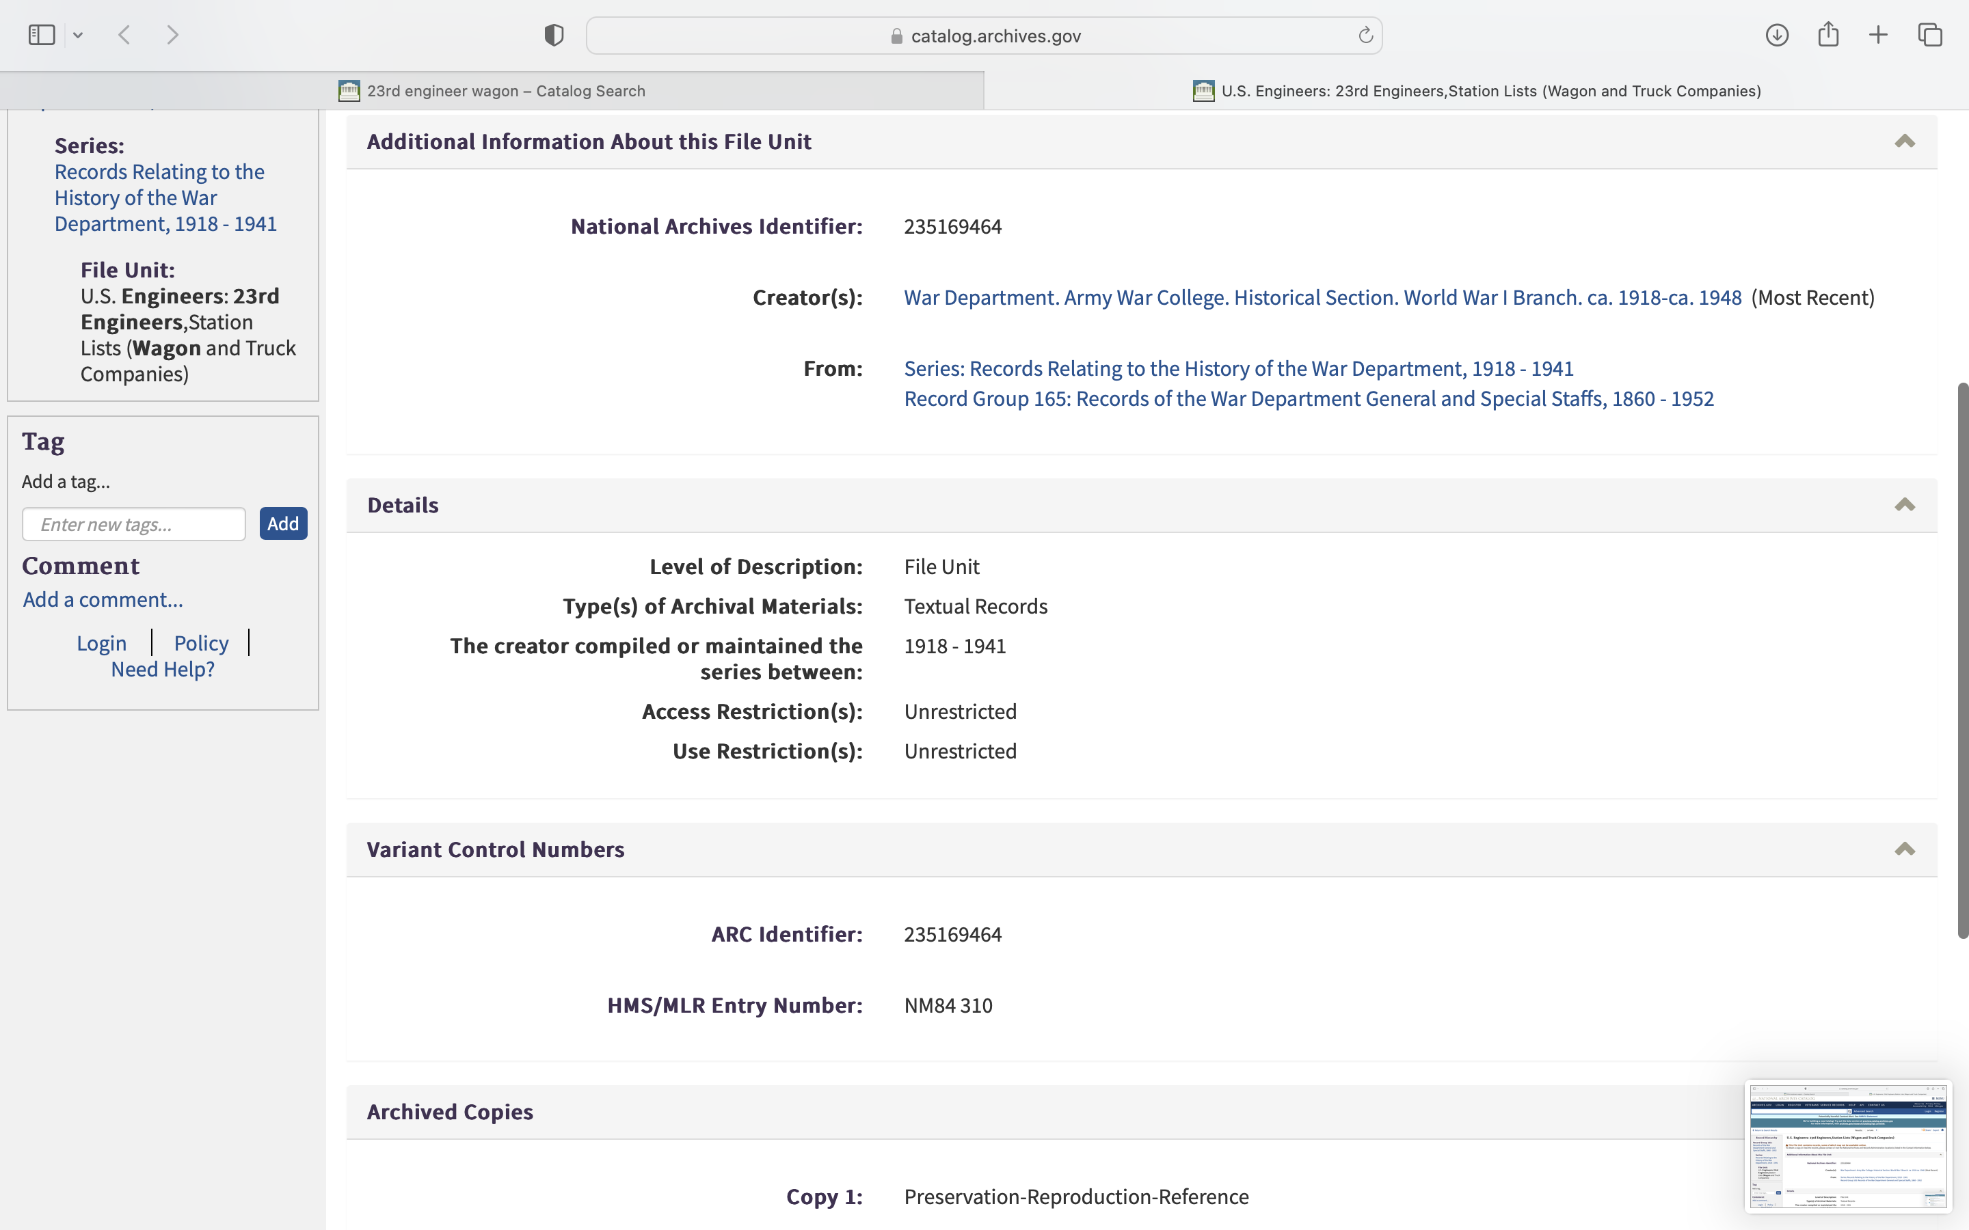The height and width of the screenshot is (1230, 1969).
Task: Click the back navigation arrow
Action: pyautogui.click(x=124, y=35)
